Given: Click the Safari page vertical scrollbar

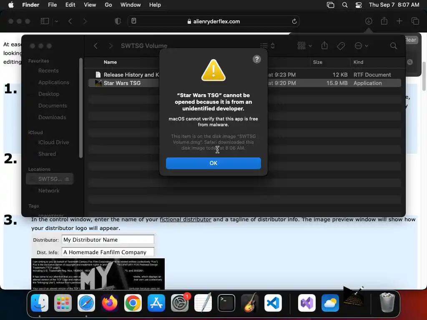Looking at the screenshot, I should pyautogui.click(x=424, y=76).
